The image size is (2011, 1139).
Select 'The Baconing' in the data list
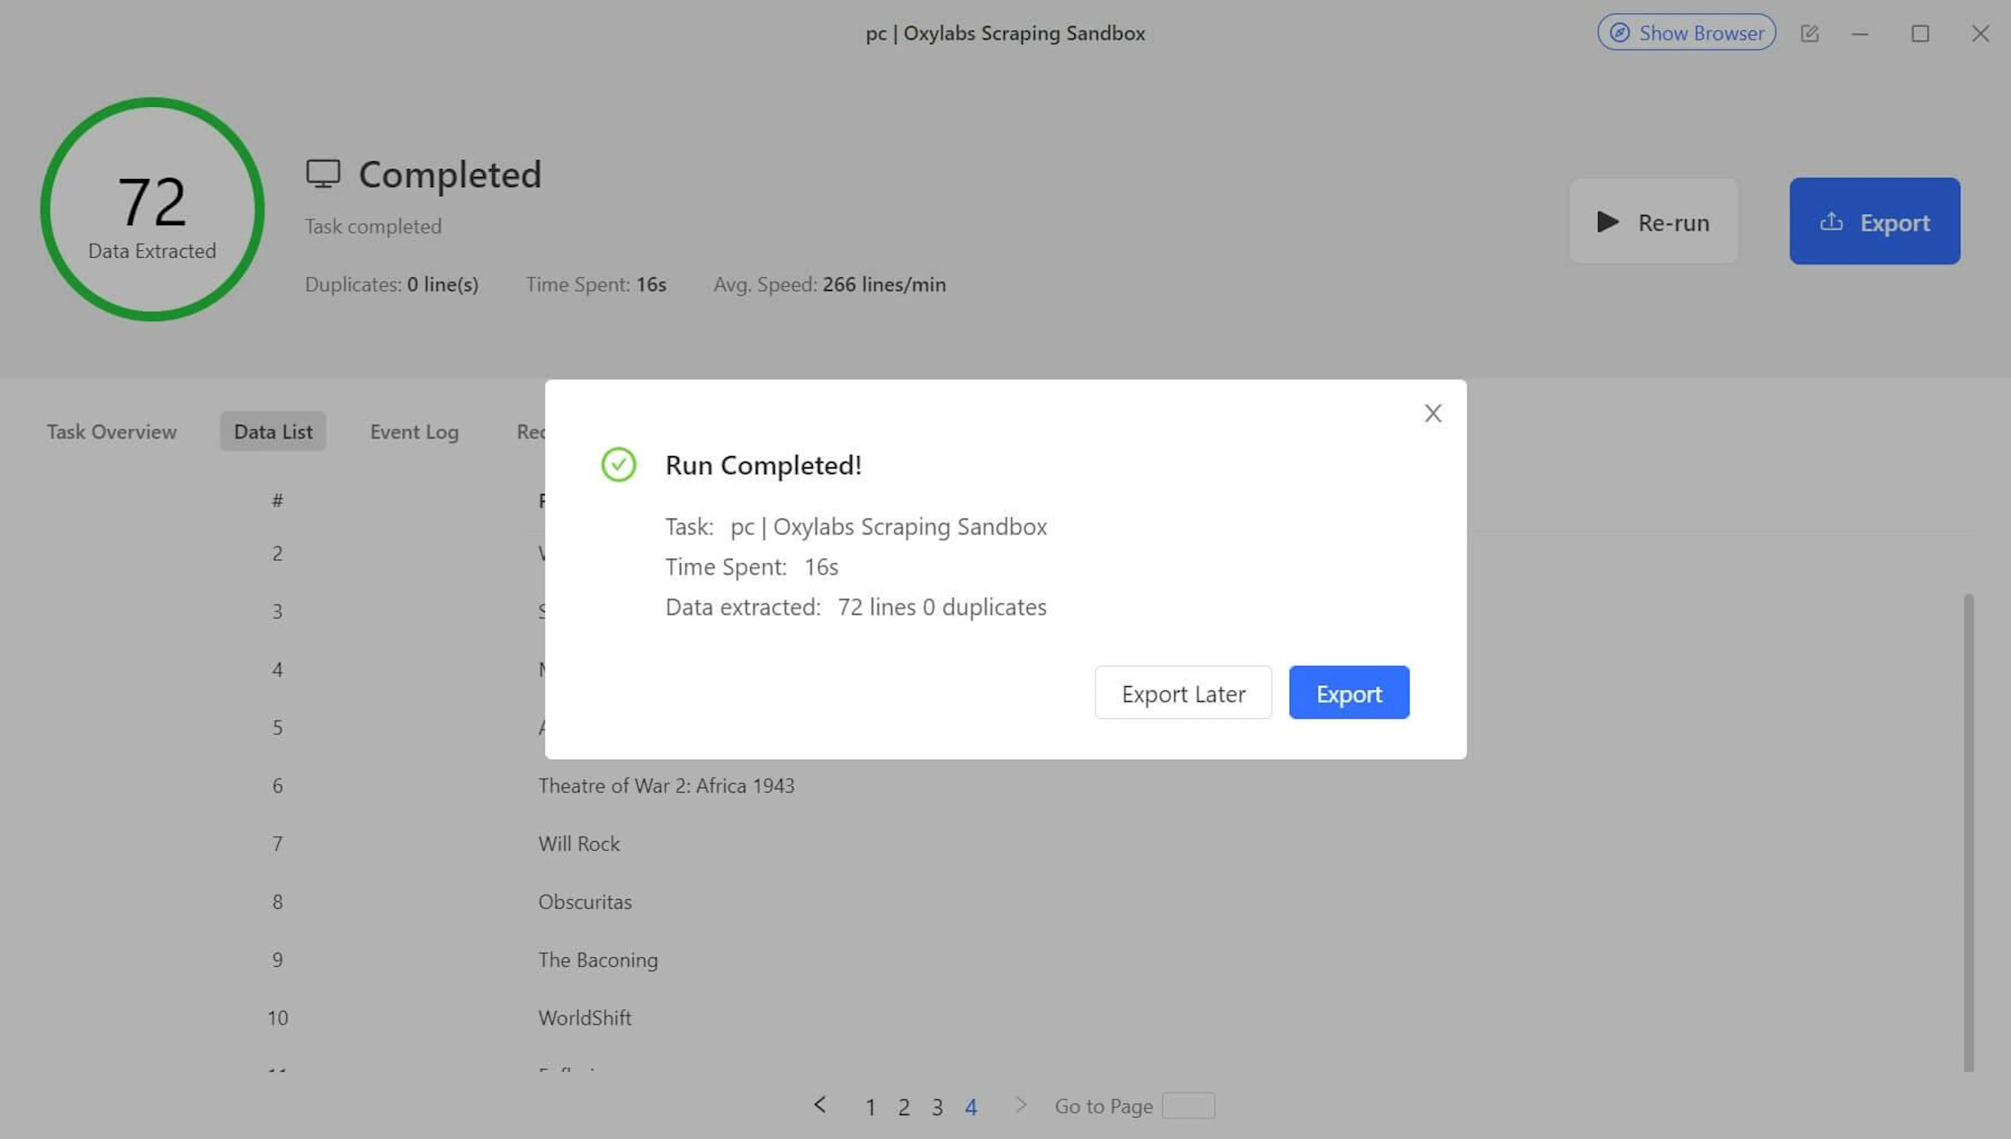tap(598, 960)
